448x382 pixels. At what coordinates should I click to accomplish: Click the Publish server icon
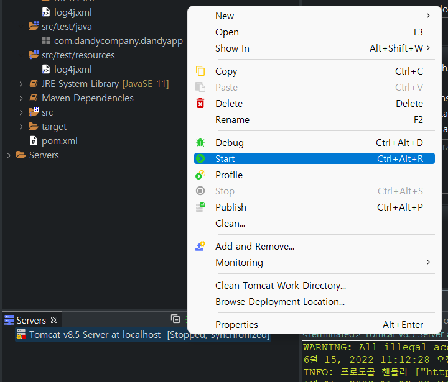(x=200, y=207)
